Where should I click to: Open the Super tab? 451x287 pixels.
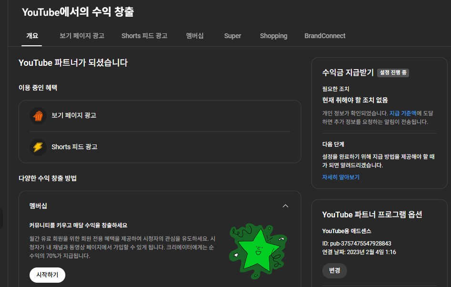coord(232,36)
